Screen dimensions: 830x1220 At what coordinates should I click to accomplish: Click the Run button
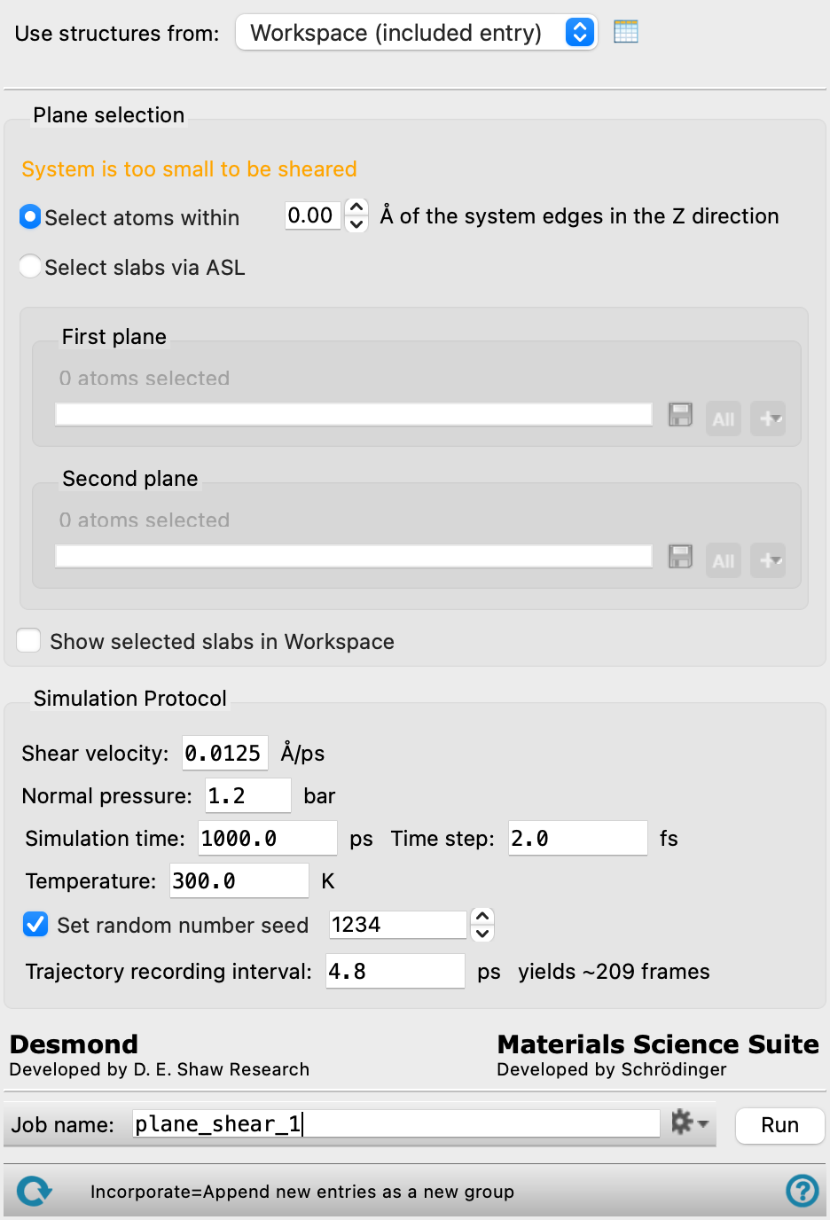(x=780, y=1125)
